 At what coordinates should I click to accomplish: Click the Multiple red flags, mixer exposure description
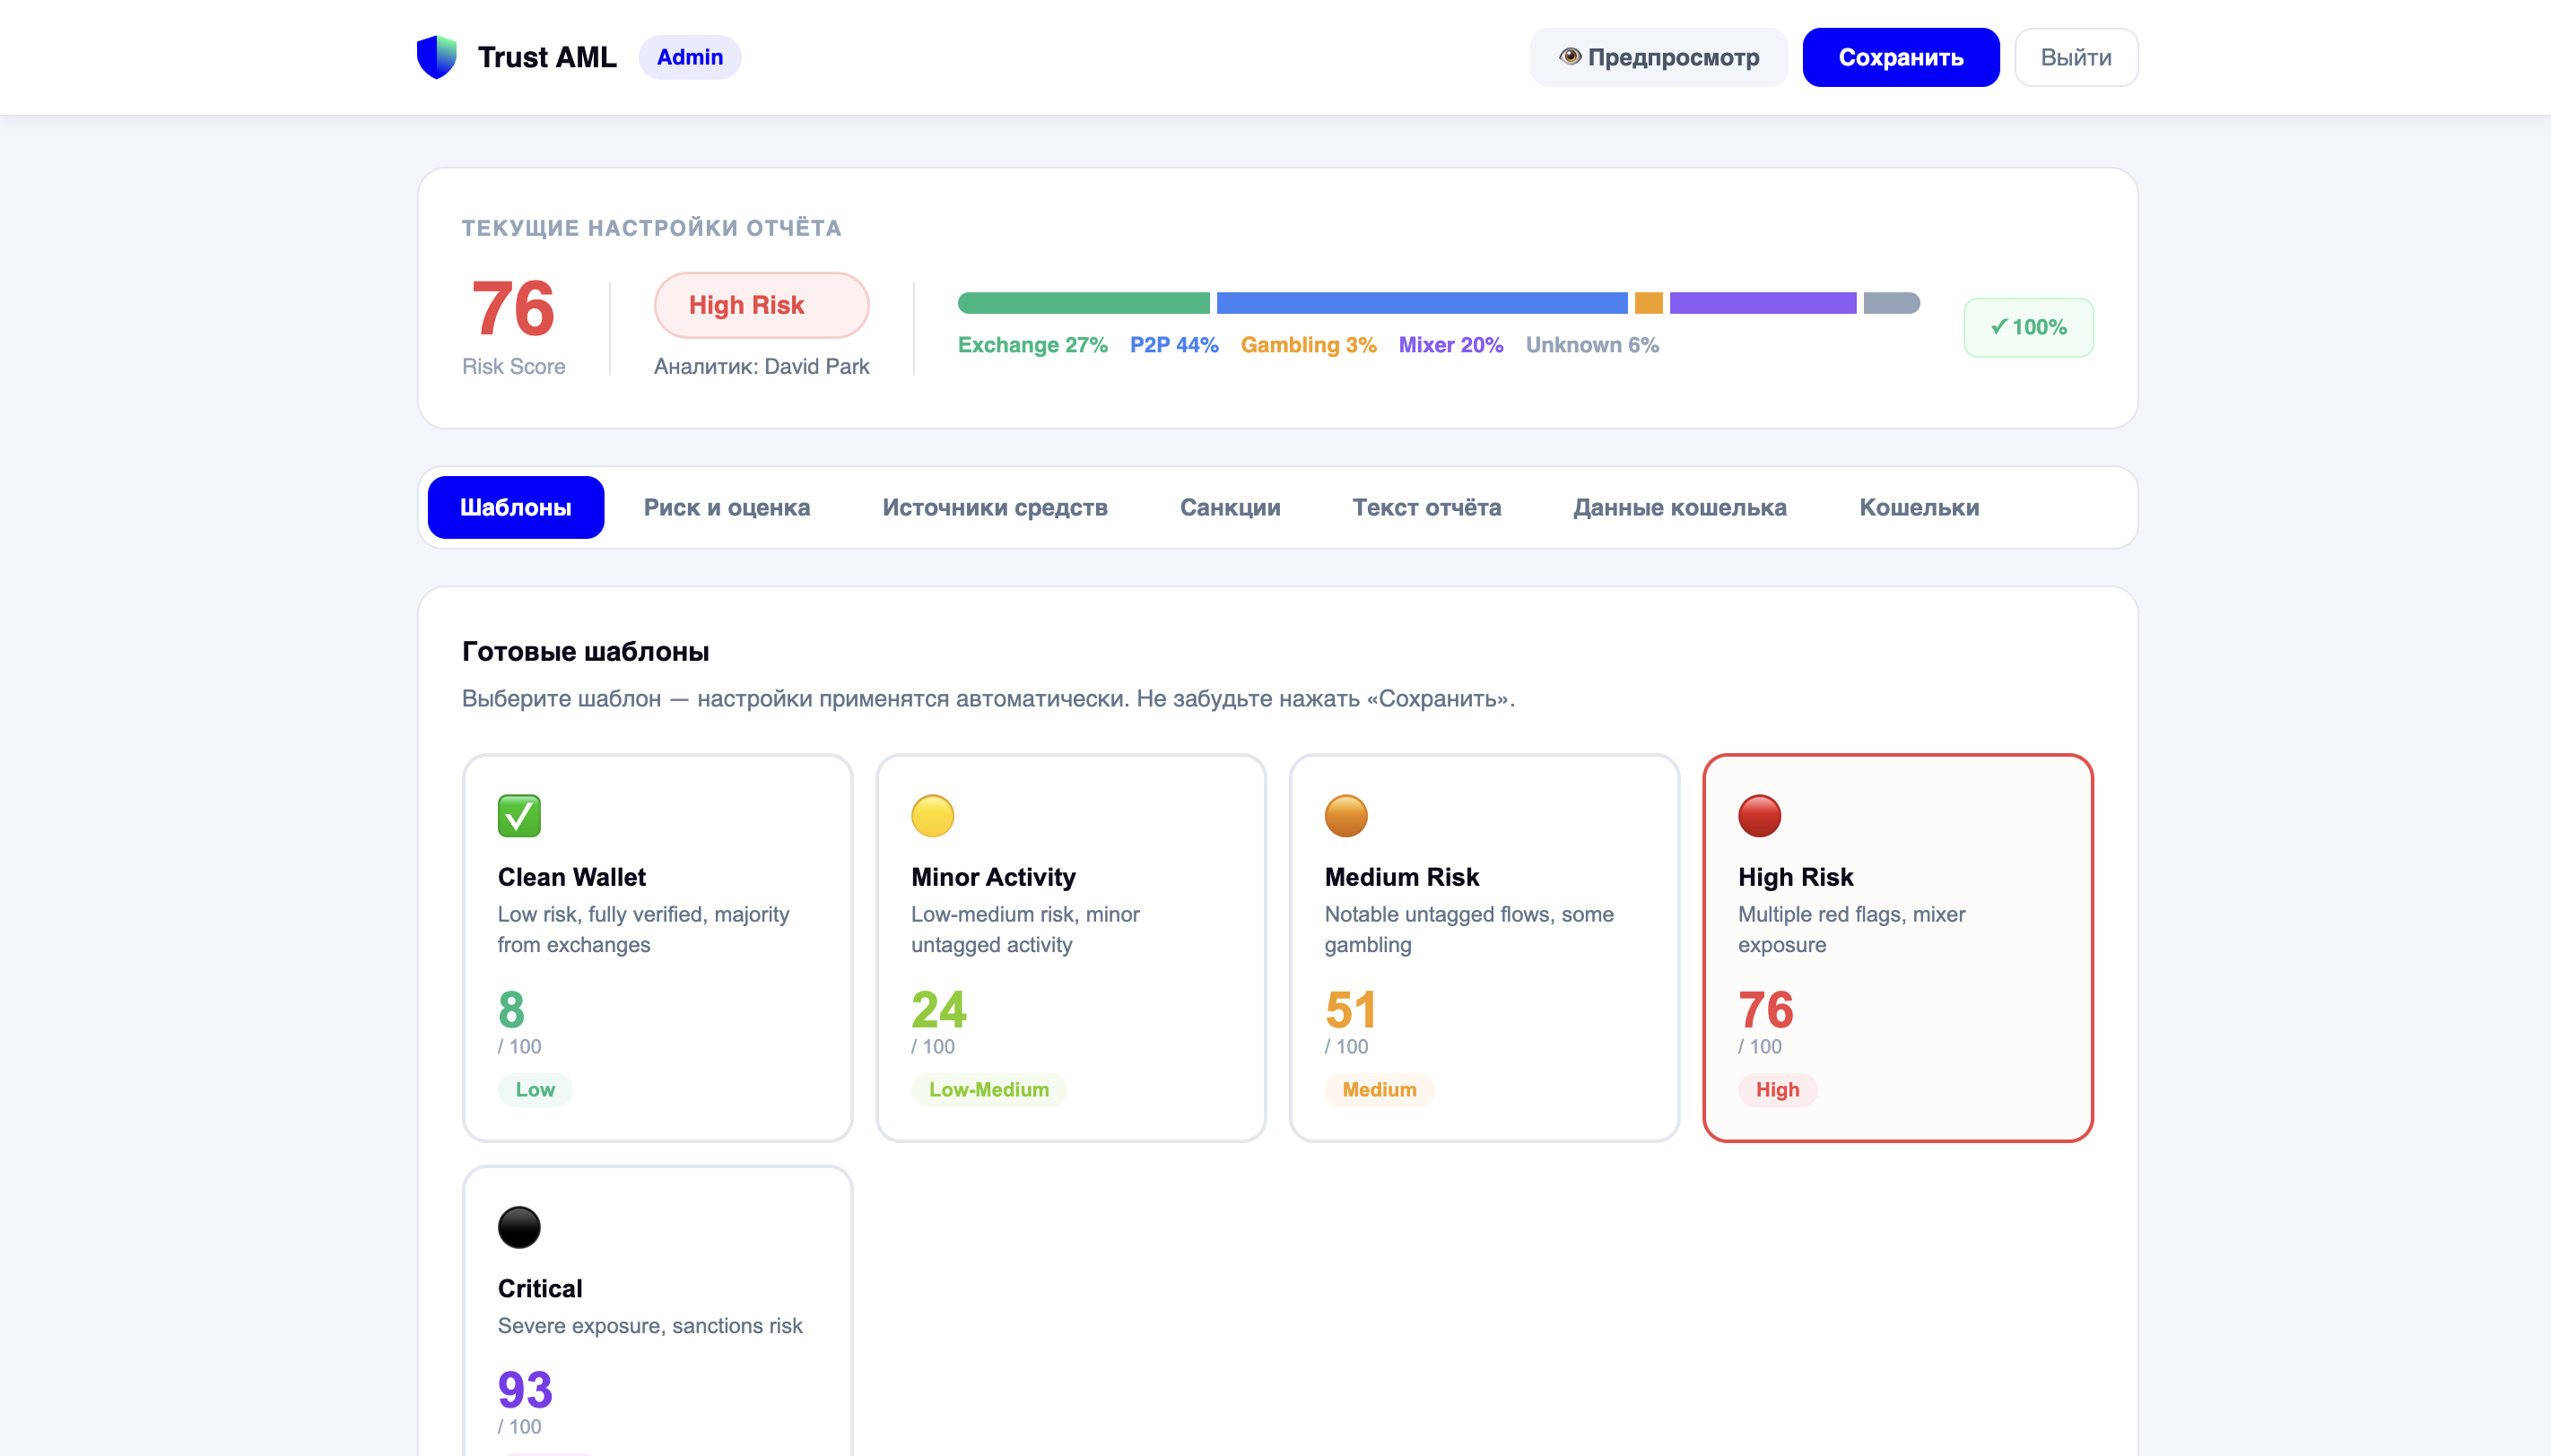coord(1851,929)
